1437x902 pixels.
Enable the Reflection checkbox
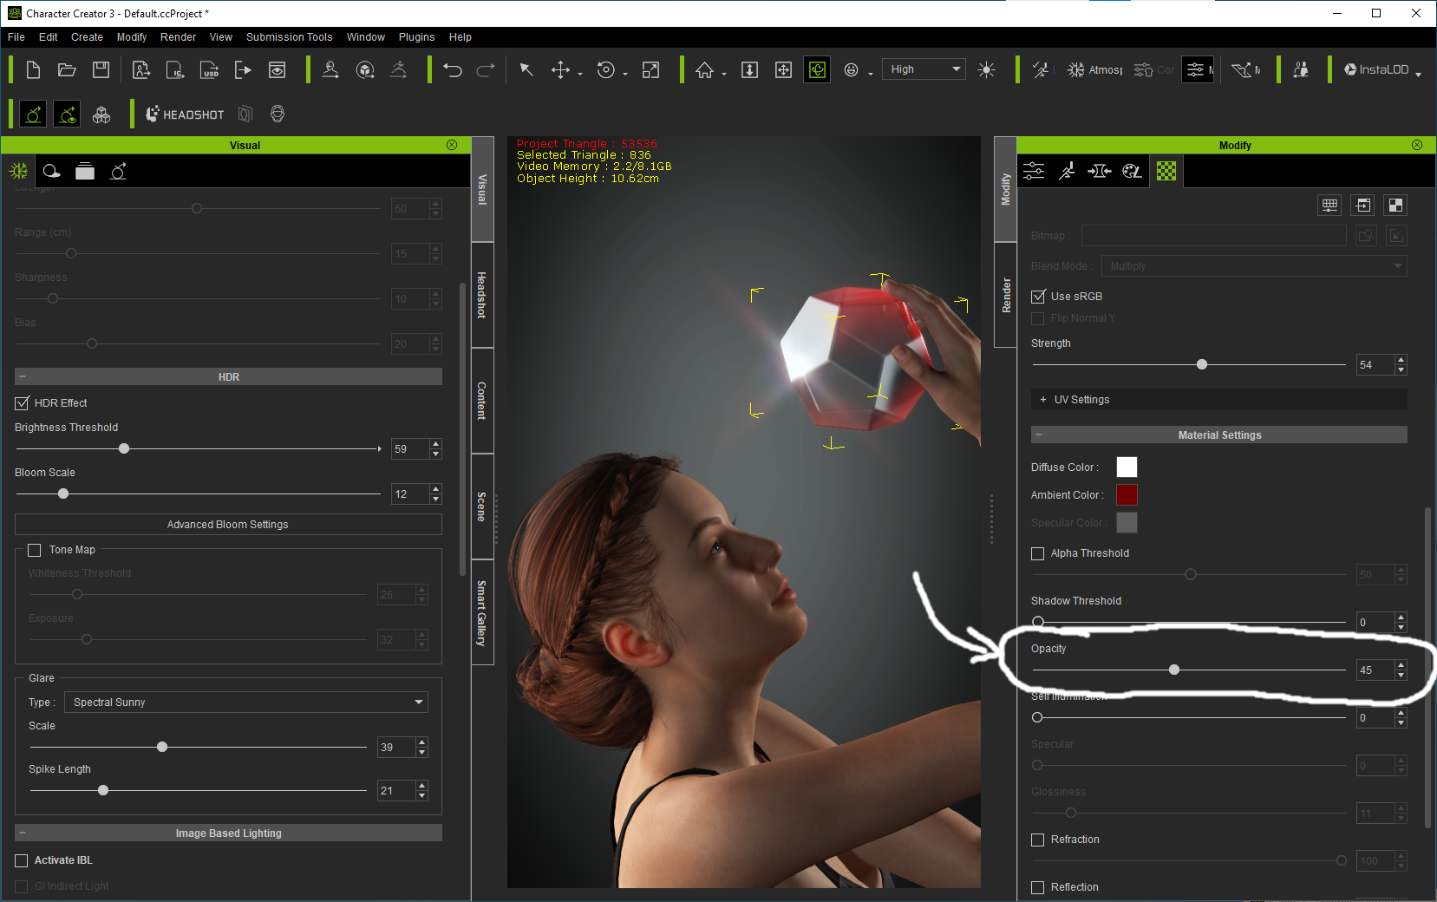tap(1037, 887)
